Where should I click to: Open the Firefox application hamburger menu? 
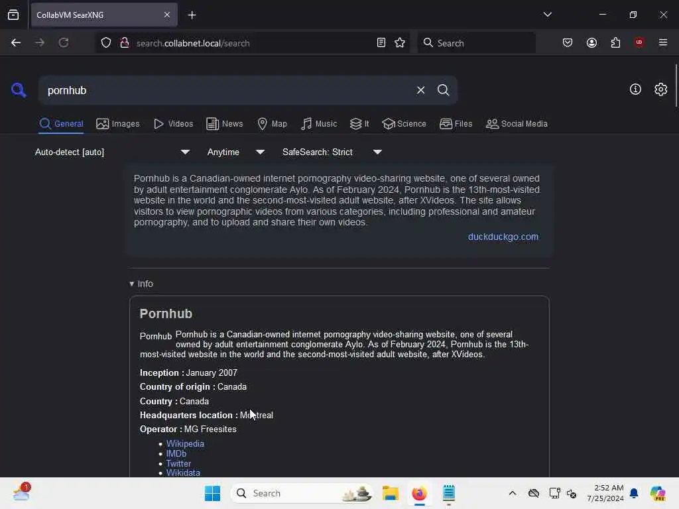(x=663, y=42)
